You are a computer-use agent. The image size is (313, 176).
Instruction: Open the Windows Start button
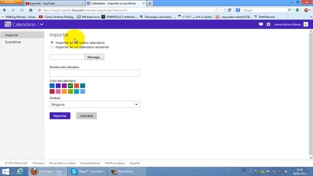pos(5,172)
